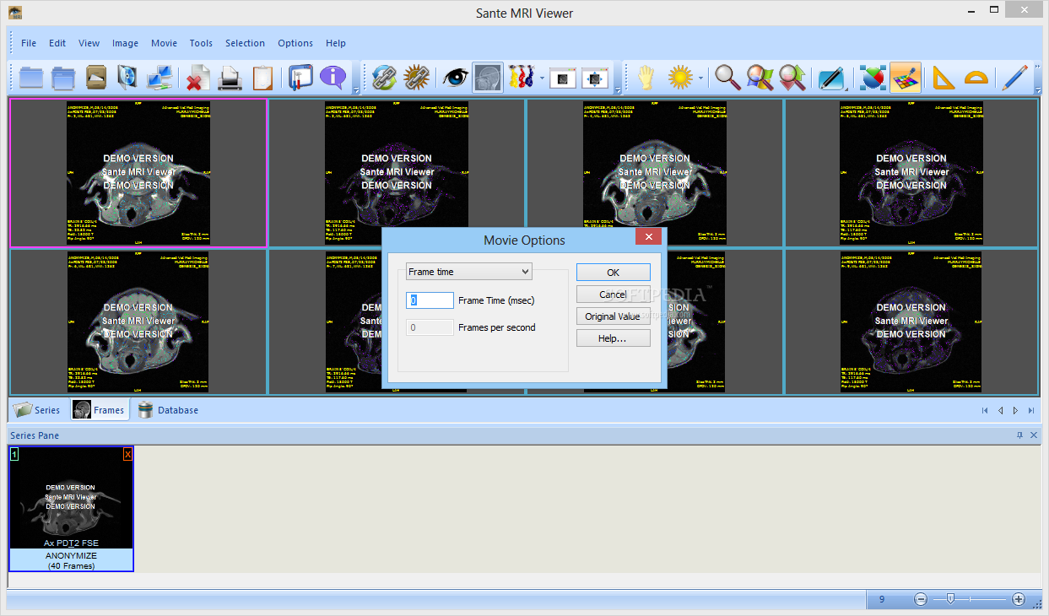Click OK in Movie Options dialog

pyautogui.click(x=614, y=273)
